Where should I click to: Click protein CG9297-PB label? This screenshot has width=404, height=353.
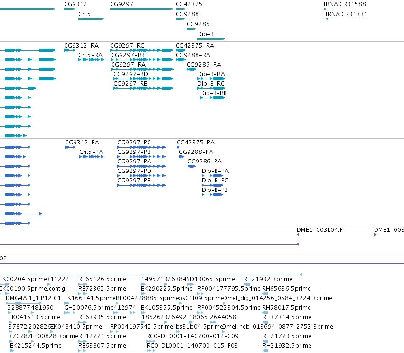pyautogui.click(x=134, y=152)
